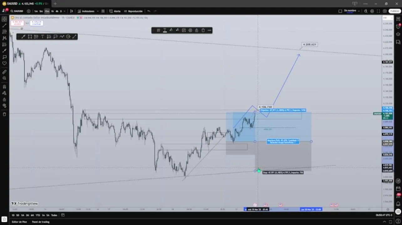Add a symbol to compare (plus circle)
Image resolution: width=402 pixels, height=225 pixels.
(29, 11)
